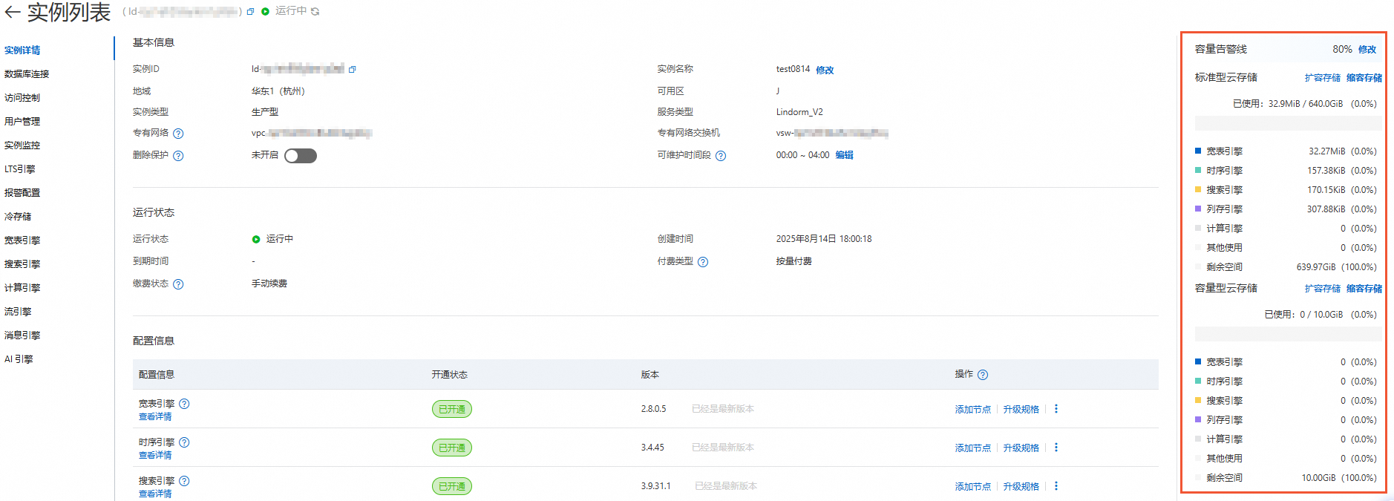Click 编辑 next to 00:00 ~ 04:00
The image size is (1394, 501).
pos(844,155)
